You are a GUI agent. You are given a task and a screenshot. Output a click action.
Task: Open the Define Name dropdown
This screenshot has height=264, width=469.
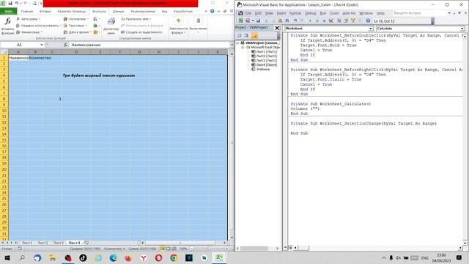coord(136,19)
